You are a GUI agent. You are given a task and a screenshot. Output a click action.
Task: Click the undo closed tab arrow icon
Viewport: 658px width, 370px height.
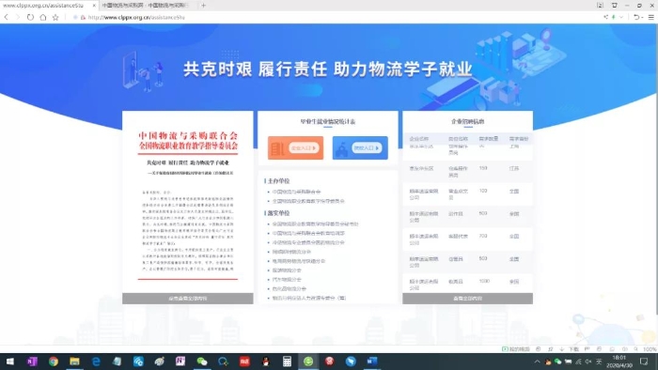(x=636, y=17)
